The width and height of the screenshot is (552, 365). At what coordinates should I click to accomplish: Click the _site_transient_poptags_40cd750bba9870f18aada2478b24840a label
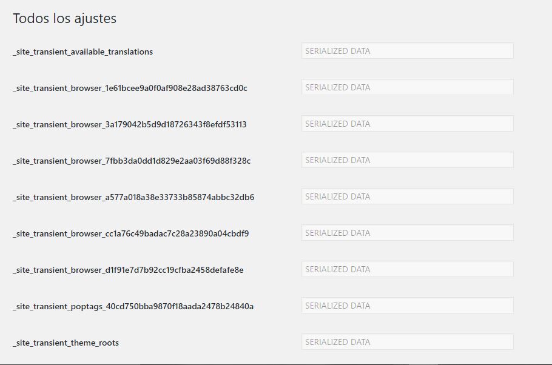coord(133,307)
